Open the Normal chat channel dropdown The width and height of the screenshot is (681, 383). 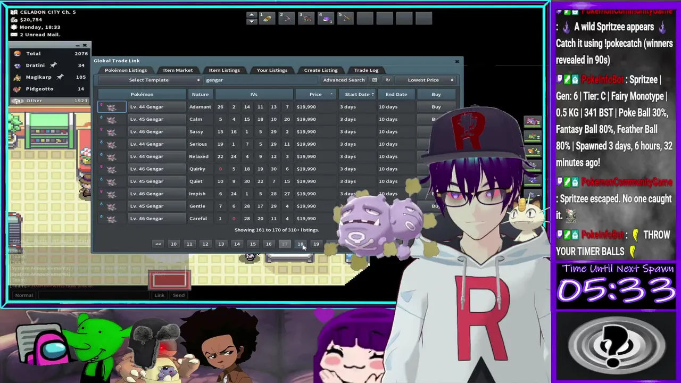tap(24, 295)
